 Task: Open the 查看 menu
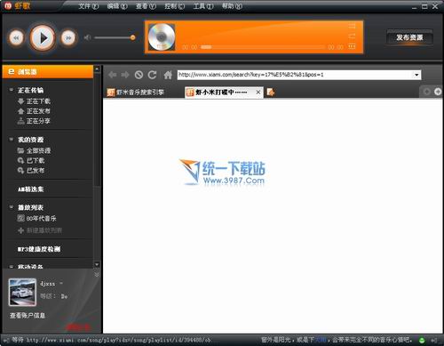click(146, 6)
